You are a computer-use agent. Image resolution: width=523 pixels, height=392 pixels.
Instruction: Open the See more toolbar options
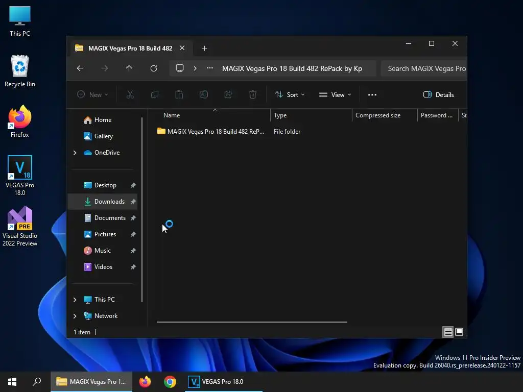point(372,94)
